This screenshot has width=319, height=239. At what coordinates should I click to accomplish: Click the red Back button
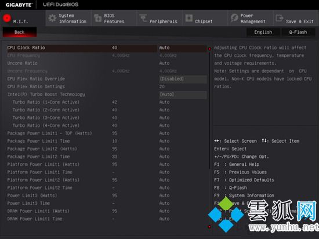20,32
